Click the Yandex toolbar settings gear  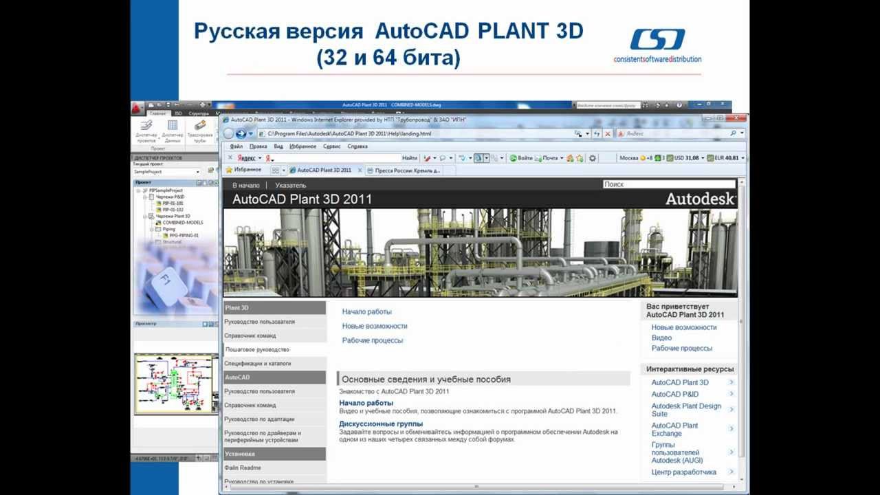[x=592, y=158]
